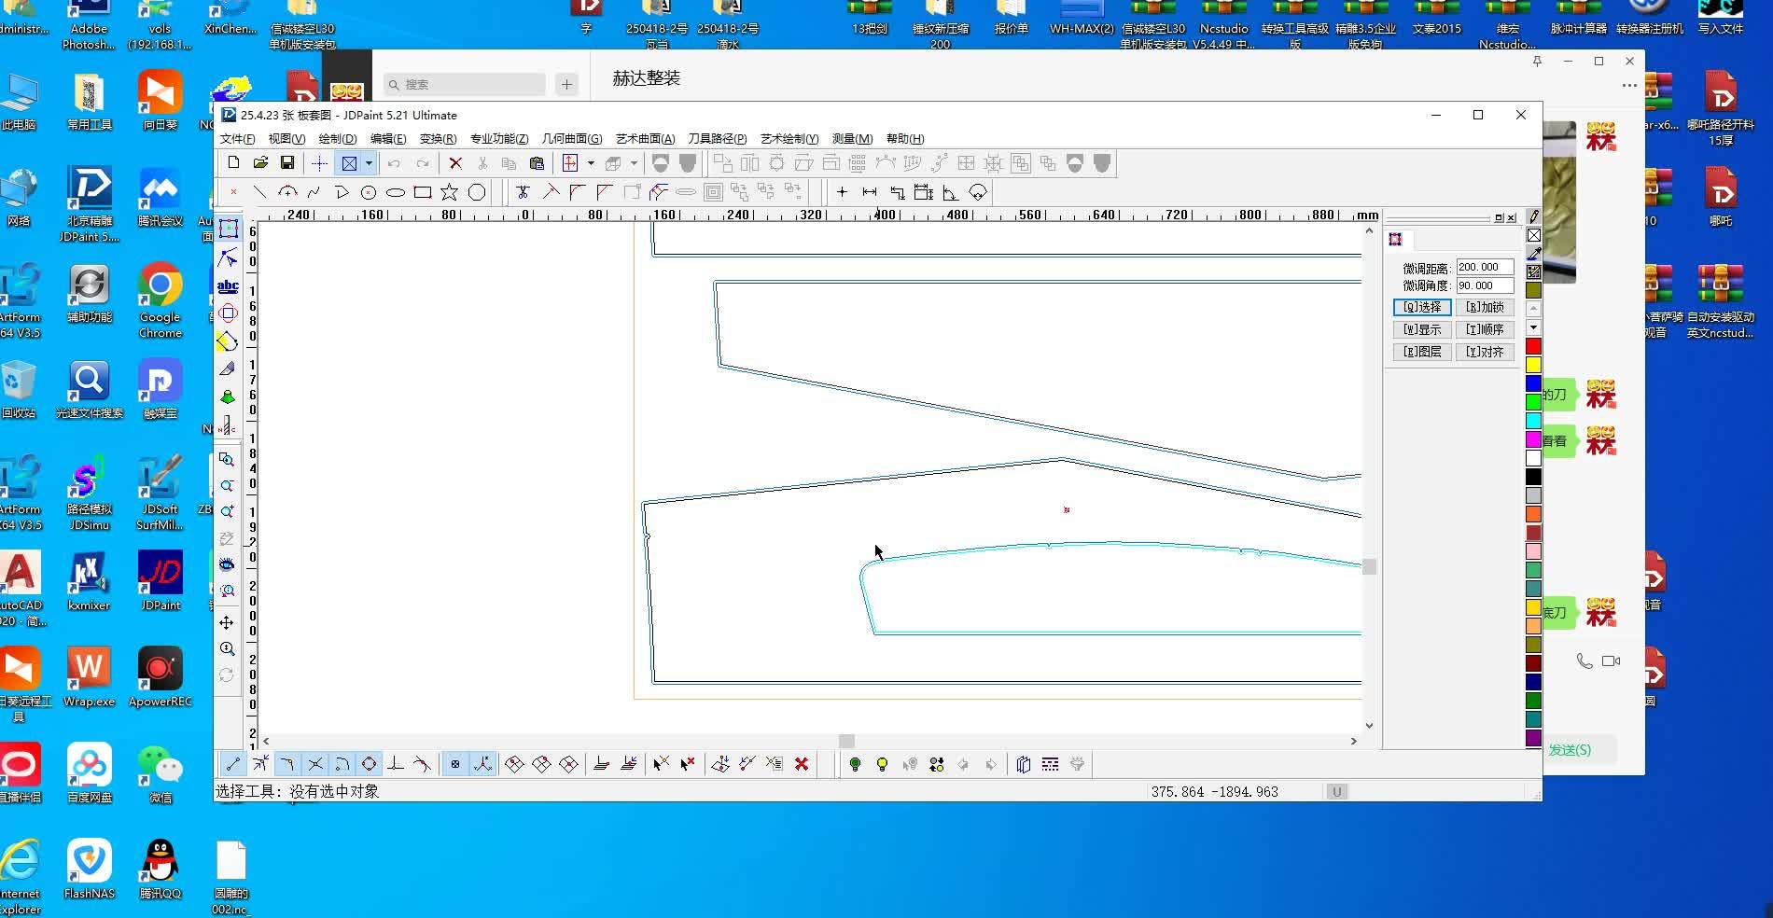Click the eyedropper icon beside color palette

tap(1533, 253)
